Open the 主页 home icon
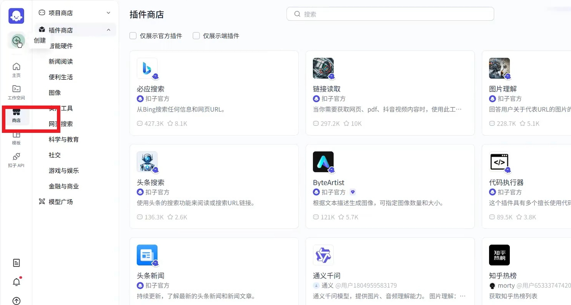 point(16,70)
